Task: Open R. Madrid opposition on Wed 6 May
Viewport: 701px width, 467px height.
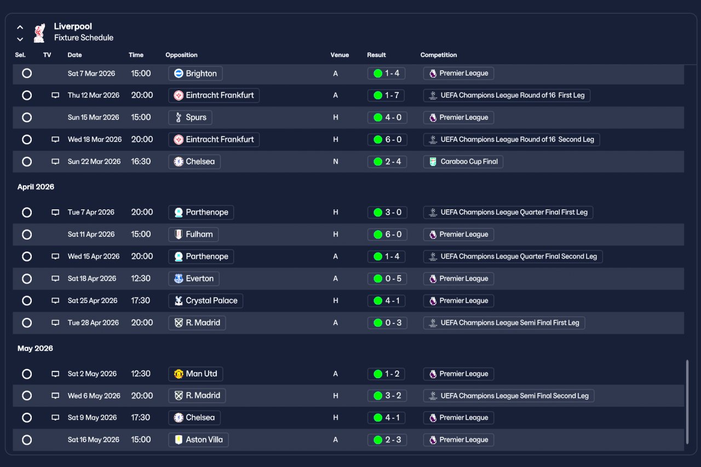Action: pos(197,396)
